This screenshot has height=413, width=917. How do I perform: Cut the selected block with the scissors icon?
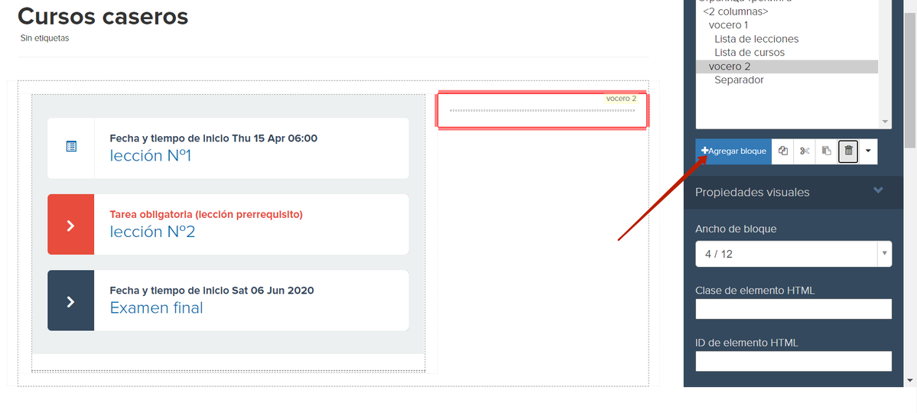pos(805,151)
